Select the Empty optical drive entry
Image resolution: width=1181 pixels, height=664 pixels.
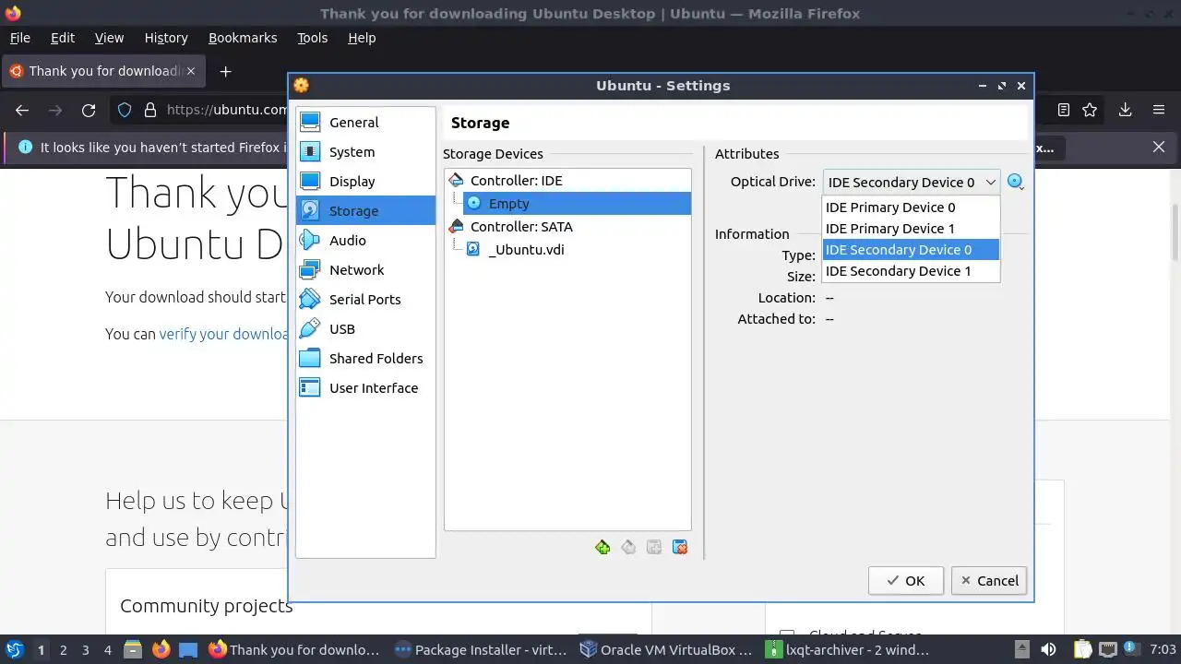pyautogui.click(x=577, y=203)
